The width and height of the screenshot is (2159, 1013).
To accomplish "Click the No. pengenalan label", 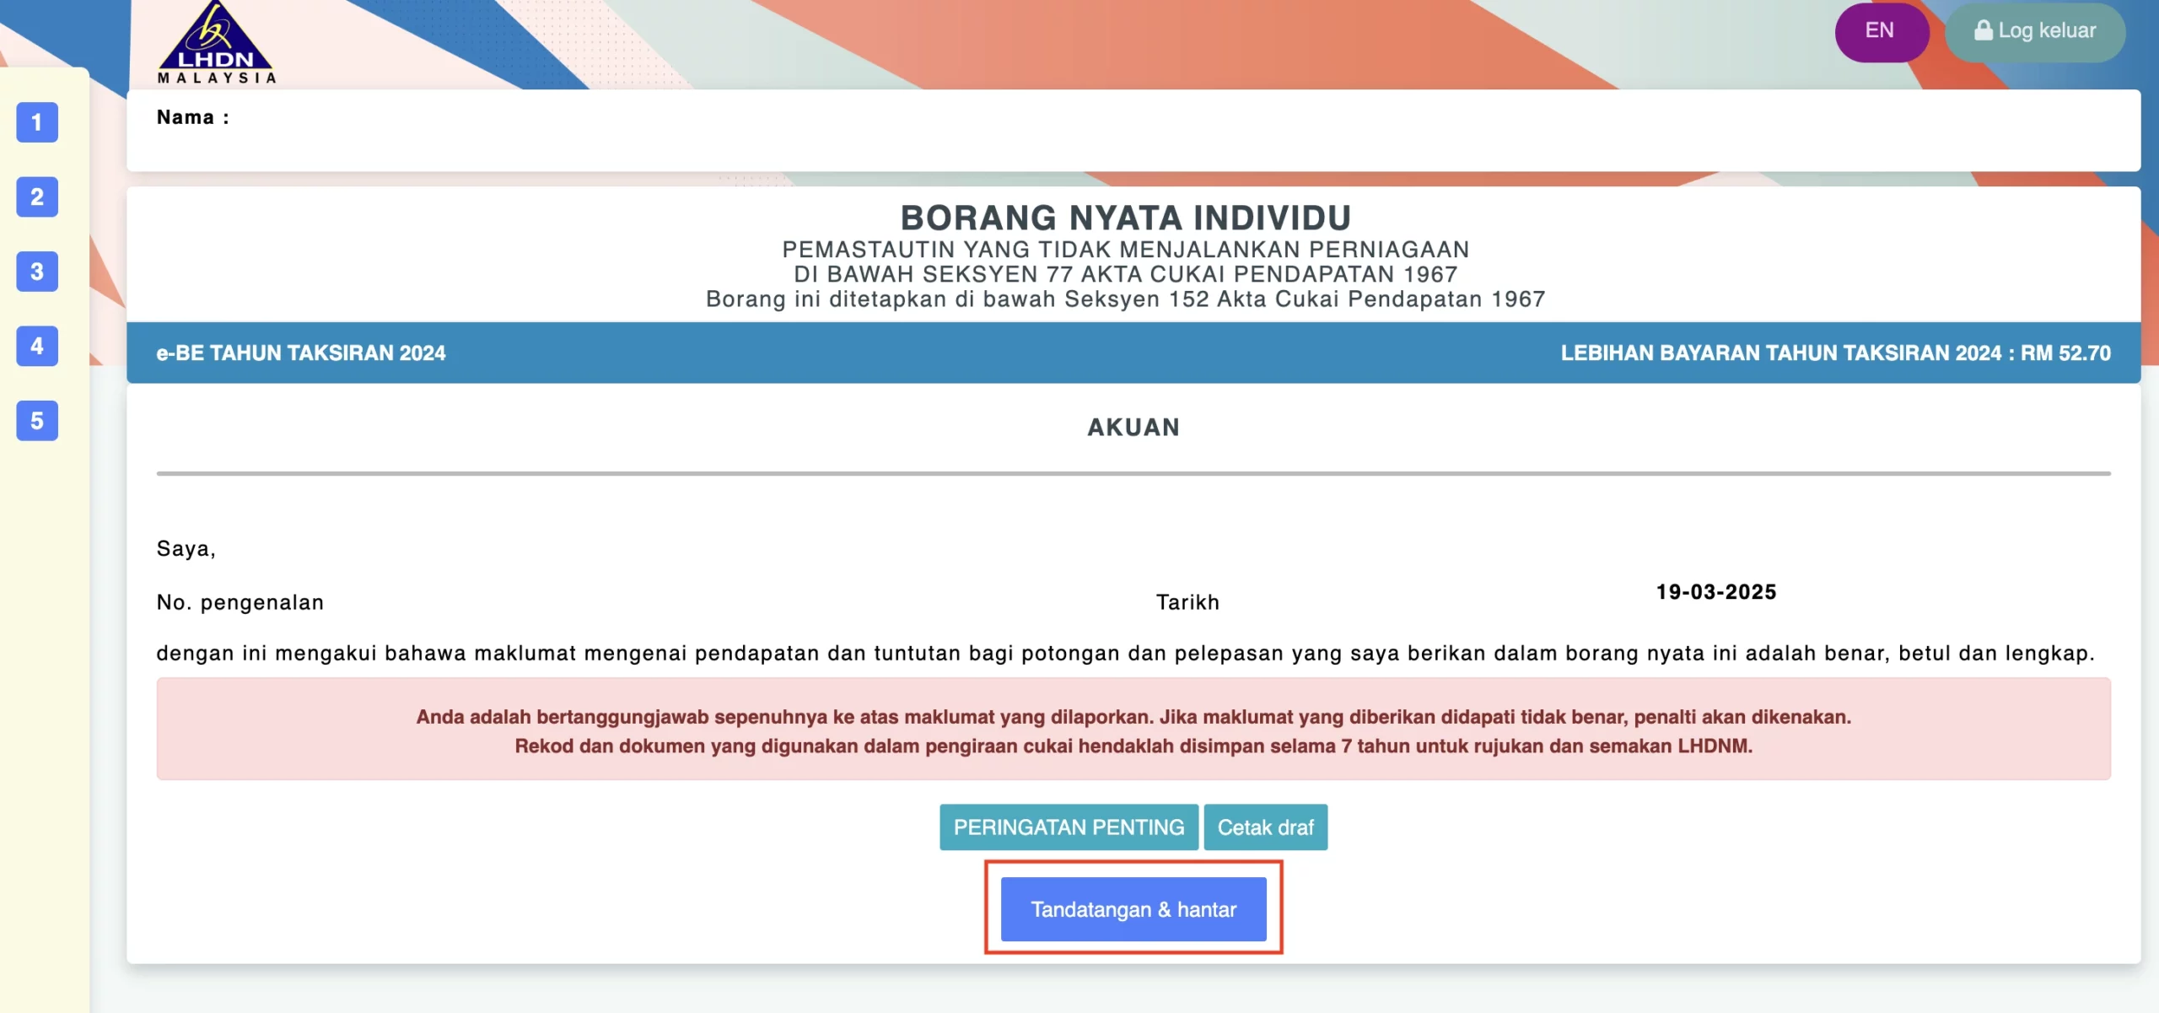I will pos(240,602).
